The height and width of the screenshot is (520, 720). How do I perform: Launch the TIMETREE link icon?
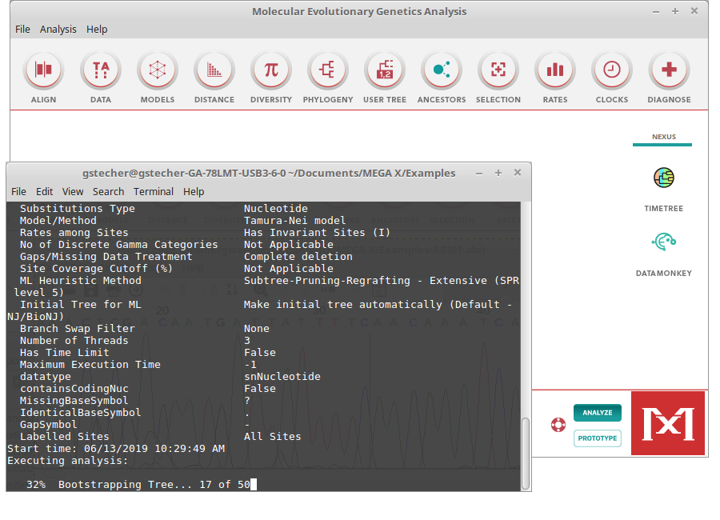click(x=663, y=178)
